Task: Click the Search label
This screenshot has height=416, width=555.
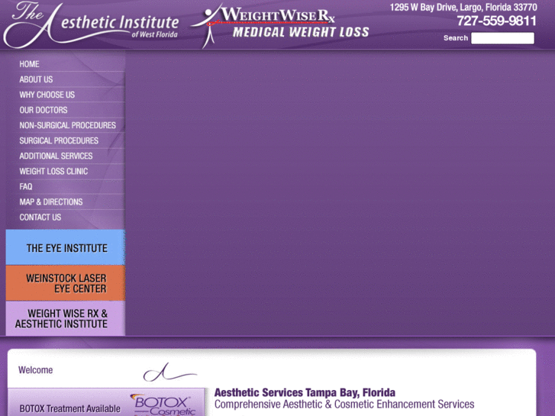Action: 456,38
